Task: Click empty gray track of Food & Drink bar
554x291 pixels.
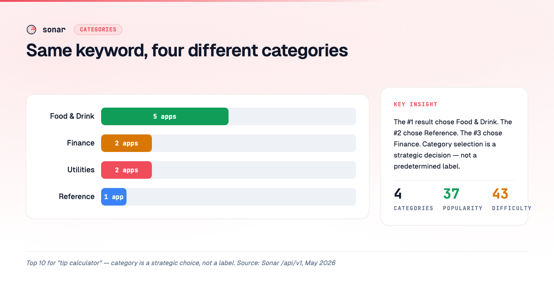Action: (292, 116)
